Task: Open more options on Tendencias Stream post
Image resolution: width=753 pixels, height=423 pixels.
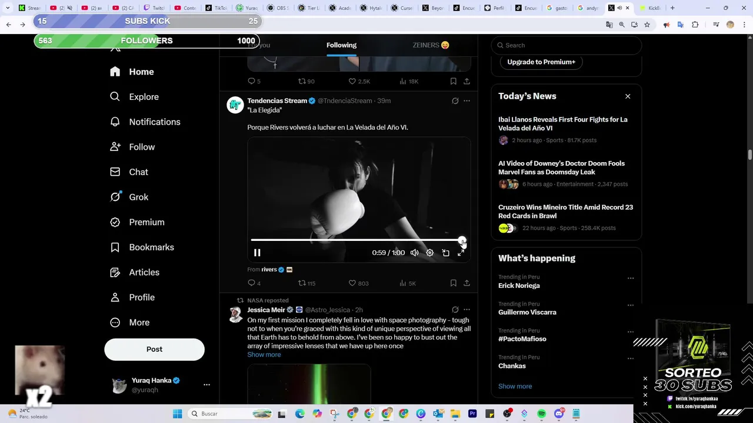Action: point(467,101)
